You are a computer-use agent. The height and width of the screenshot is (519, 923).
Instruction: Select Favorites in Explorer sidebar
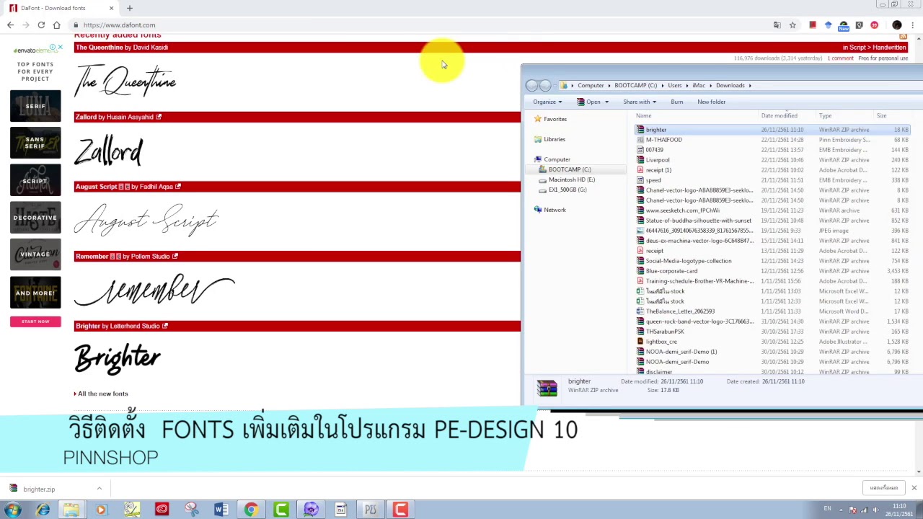click(555, 119)
